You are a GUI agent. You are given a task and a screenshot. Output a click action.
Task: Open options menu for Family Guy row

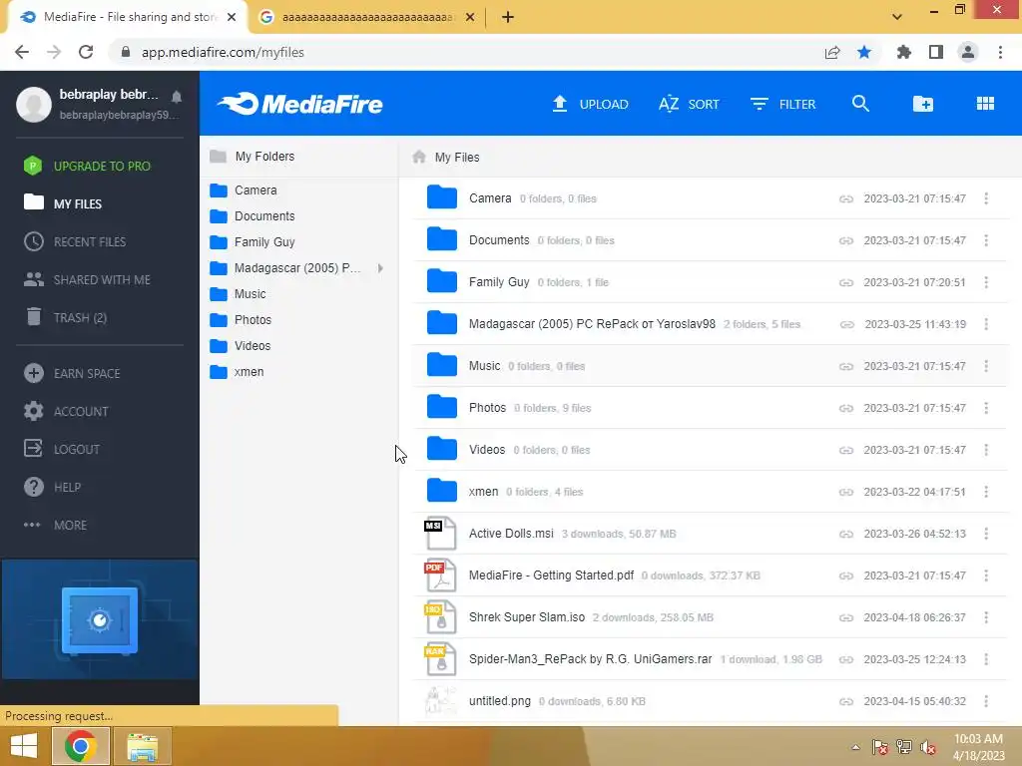point(985,282)
